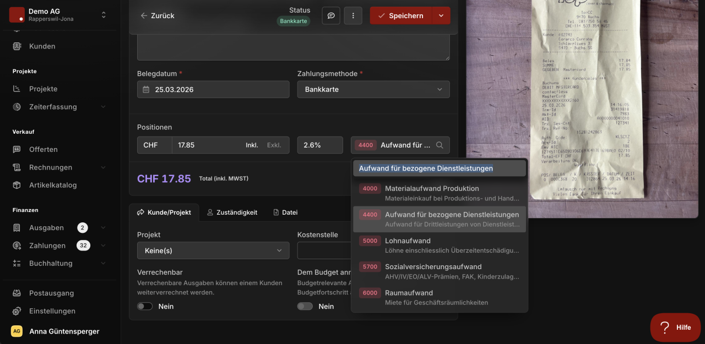
Task: Expand the Rechnungen submenu chevron
Action: tap(103, 167)
